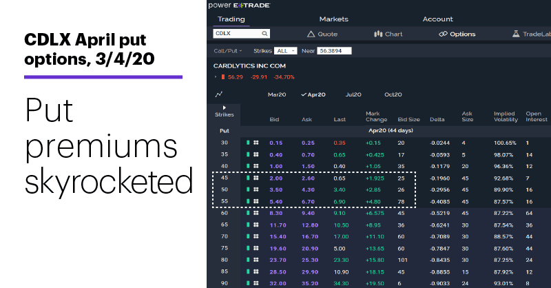Viewport: 551px width, 288px height.
Task: Select the Mar20 expiration
Action: coord(277,94)
